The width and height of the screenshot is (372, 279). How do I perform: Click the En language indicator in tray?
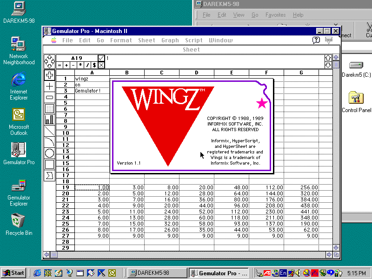coord(283,273)
